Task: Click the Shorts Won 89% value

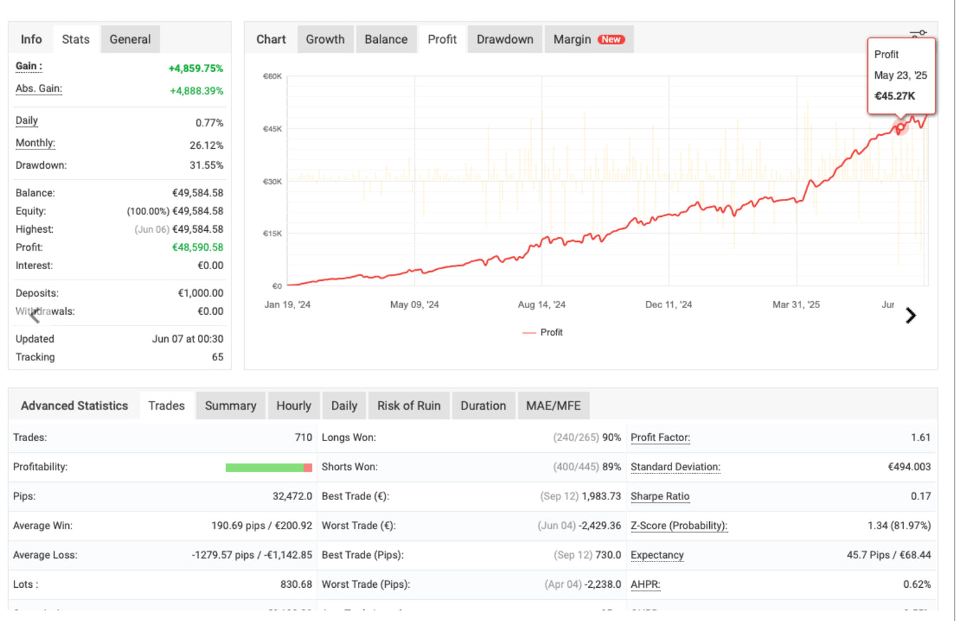Action: [611, 467]
